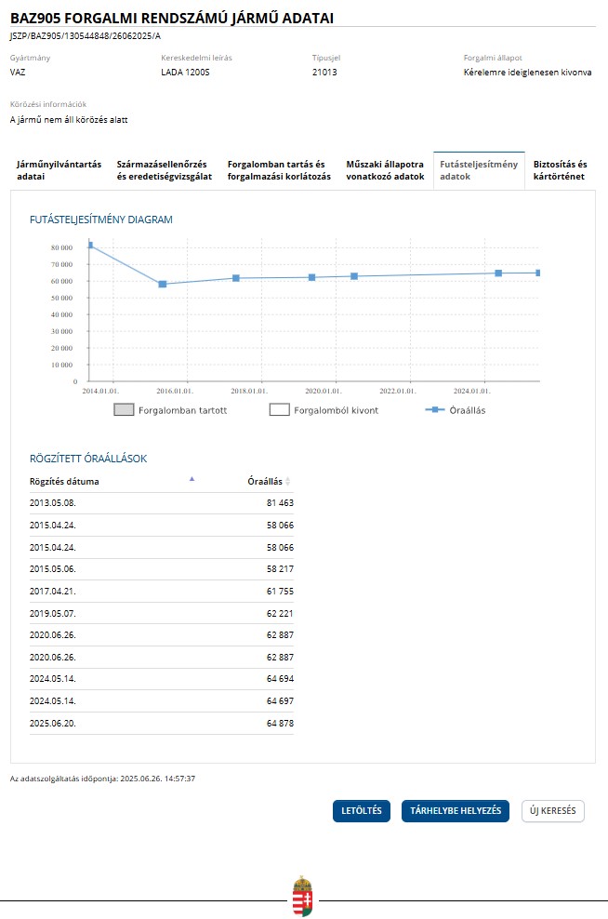
Task: Click the chart data point at 2018.01.01.
Action: (236, 278)
